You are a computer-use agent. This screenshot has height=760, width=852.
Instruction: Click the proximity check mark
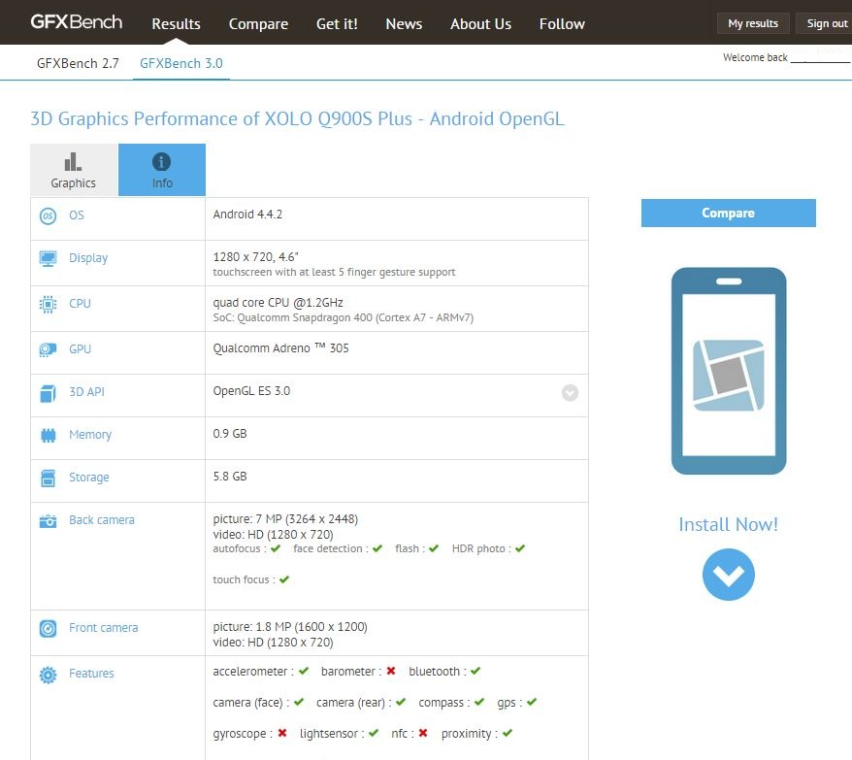click(508, 733)
